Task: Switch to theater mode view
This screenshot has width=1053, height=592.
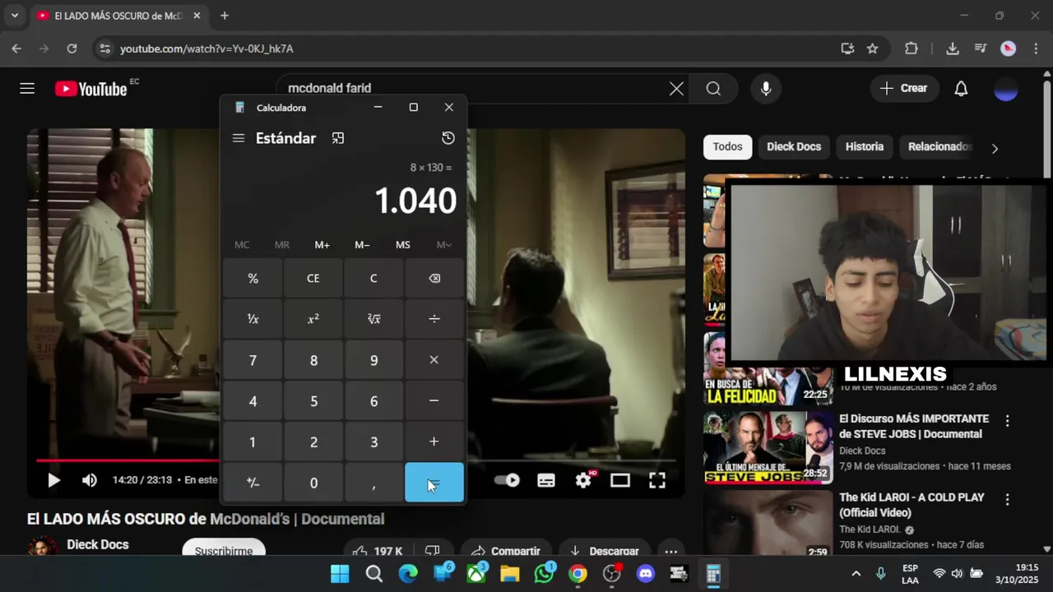Action: (620, 480)
